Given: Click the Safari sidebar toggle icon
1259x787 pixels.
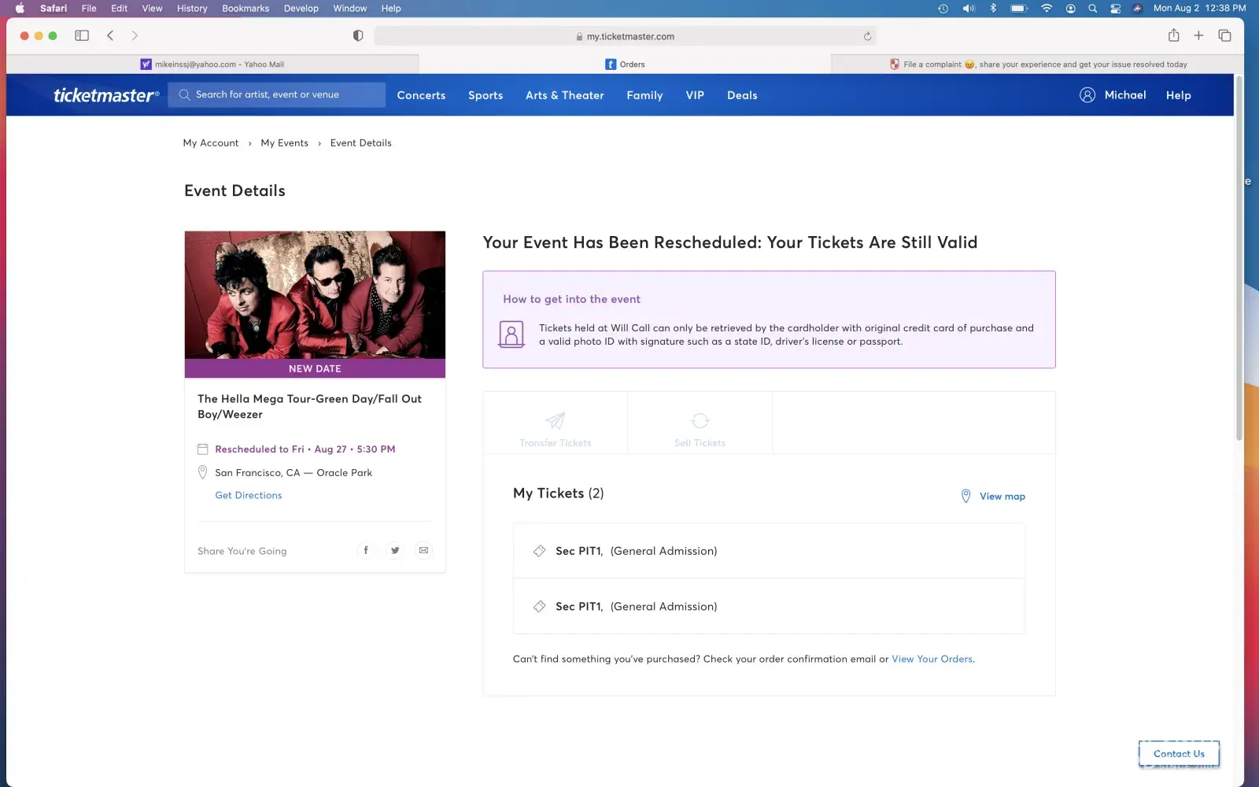Looking at the screenshot, I should [82, 35].
